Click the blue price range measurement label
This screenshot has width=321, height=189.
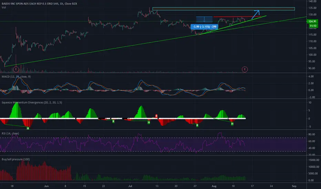204,26
